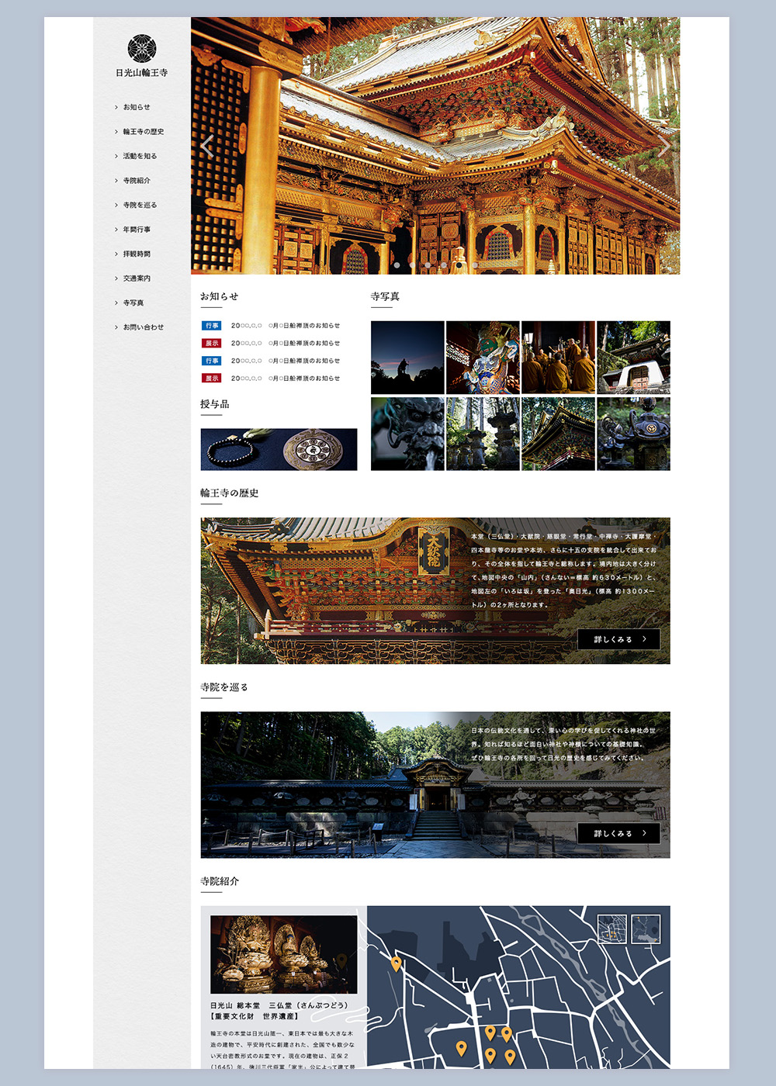This screenshot has height=1086, width=776.
Task: Select the last carousel indicator dot
Action: [474, 265]
